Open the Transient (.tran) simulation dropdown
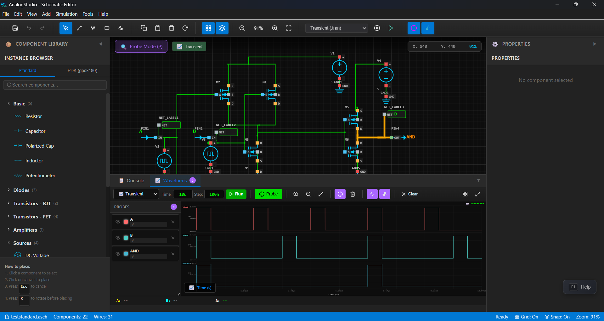Screen dimensions: 604x321 tap(336, 28)
